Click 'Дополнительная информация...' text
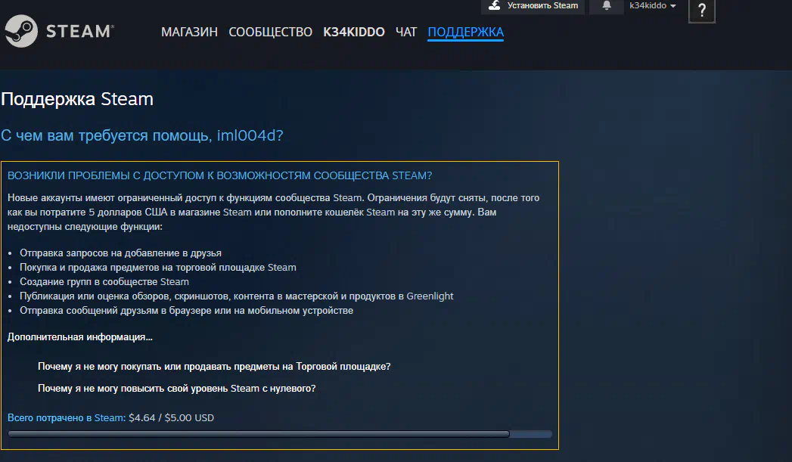This screenshot has width=792, height=462. tap(80, 336)
